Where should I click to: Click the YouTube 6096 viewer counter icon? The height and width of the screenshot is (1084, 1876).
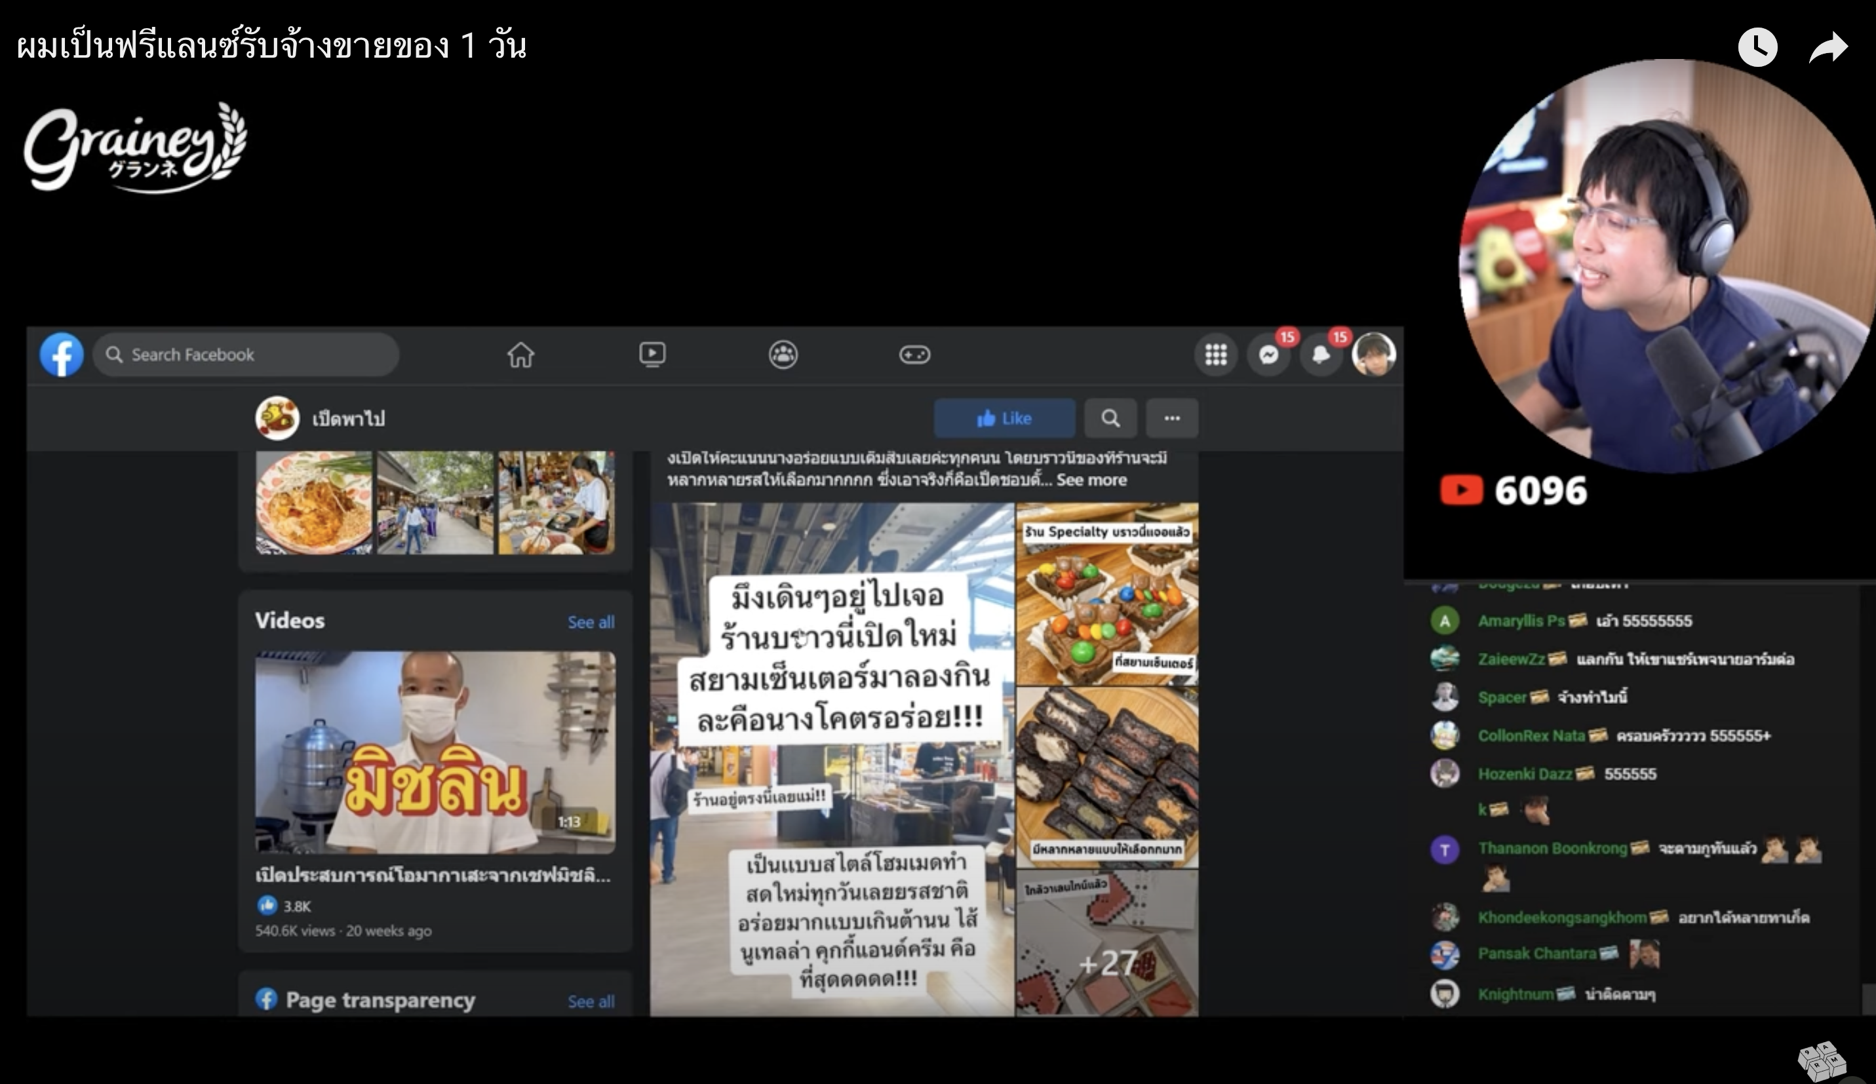(x=1460, y=491)
